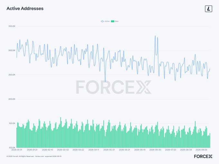Image resolution: width=219 pixels, height=164 pixels.
Task: Click the 2026-03-02 x-axis date label
Action: coord(63,150)
